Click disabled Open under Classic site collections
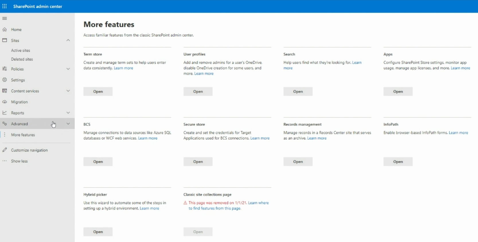Image resolution: width=478 pixels, height=242 pixels. click(x=198, y=232)
